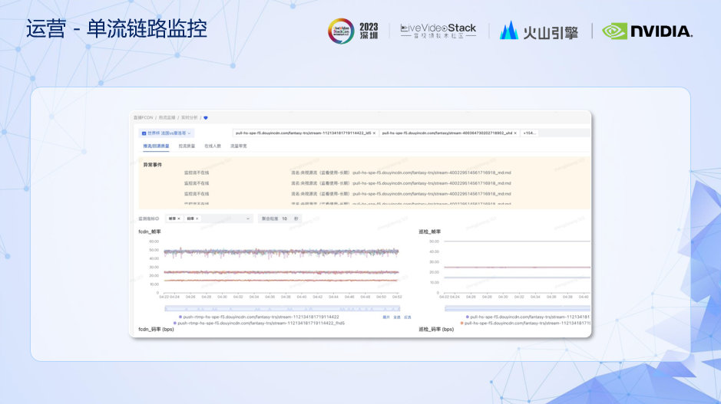
Task: Click the 聚合粒度 value input field
Action: click(x=285, y=218)
